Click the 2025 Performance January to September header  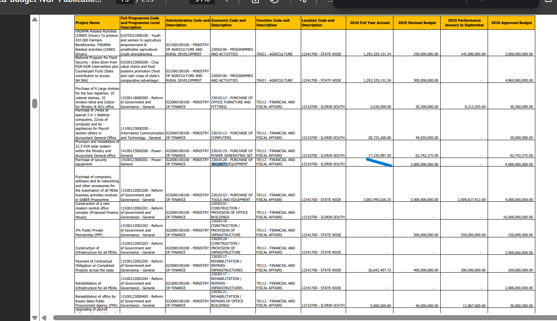click(x=464, y=23)
